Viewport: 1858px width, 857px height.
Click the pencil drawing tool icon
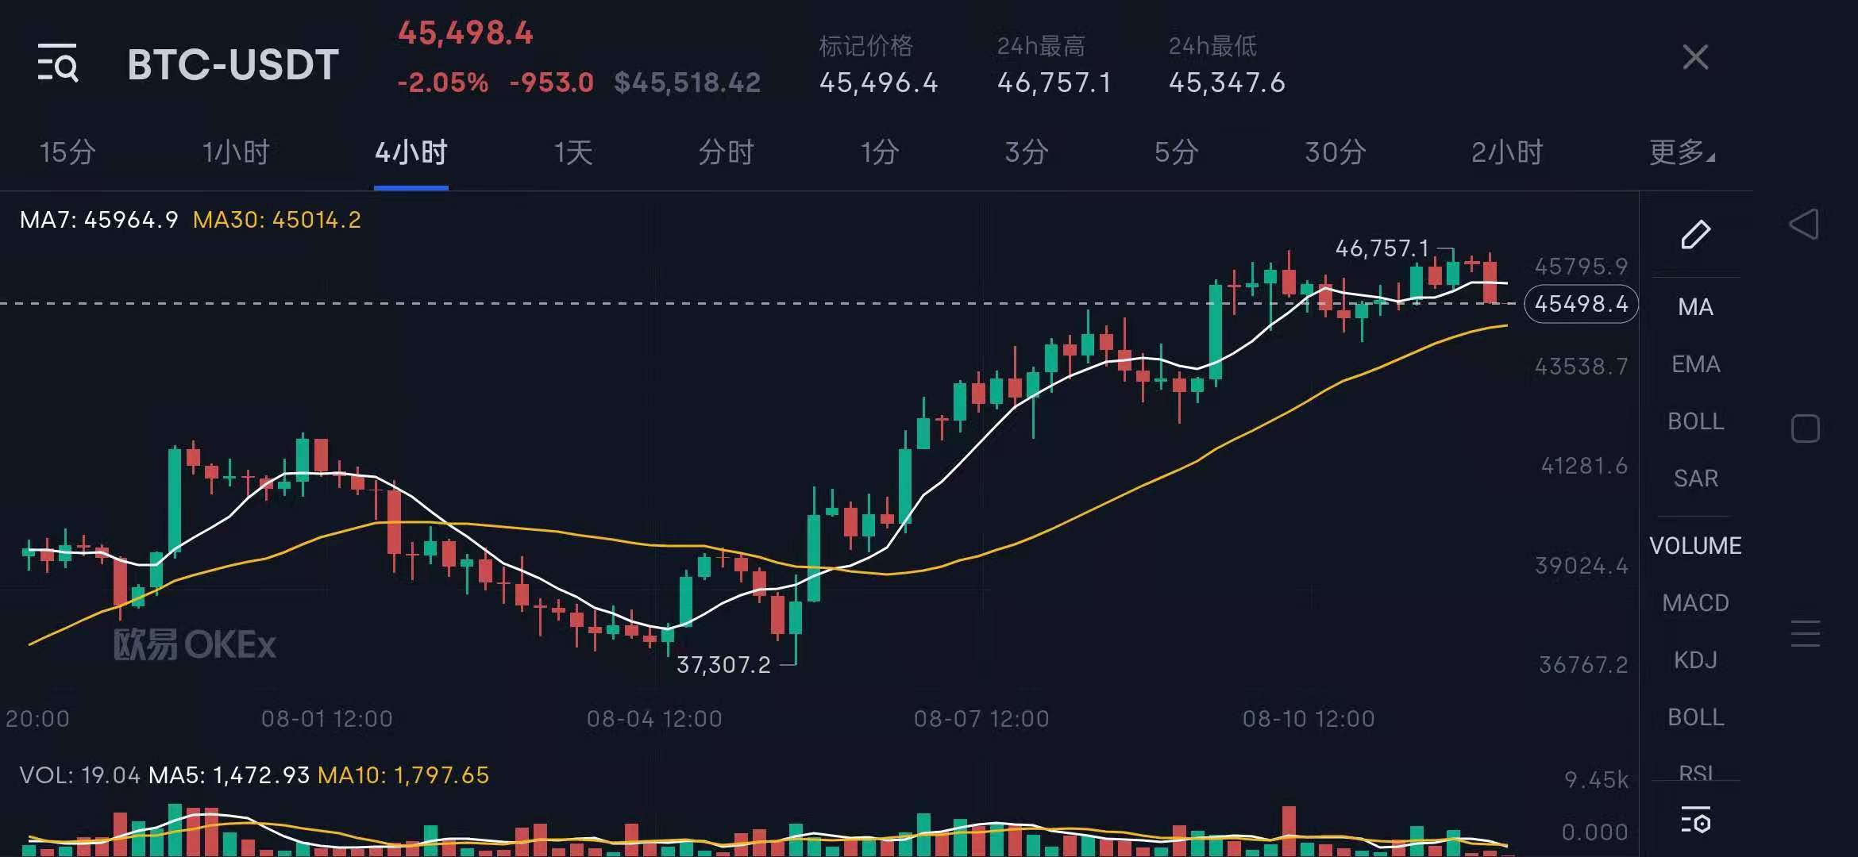tap(1695, 235)
